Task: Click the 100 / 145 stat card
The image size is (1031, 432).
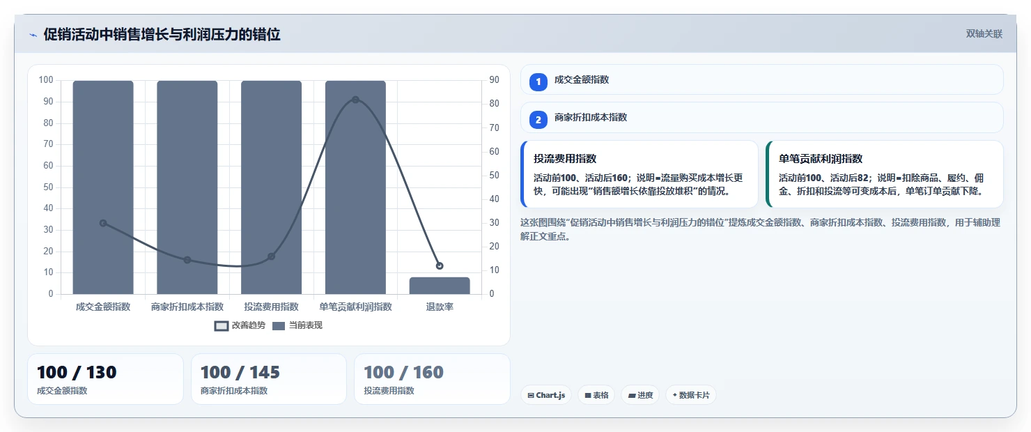Action: [269, 379]
